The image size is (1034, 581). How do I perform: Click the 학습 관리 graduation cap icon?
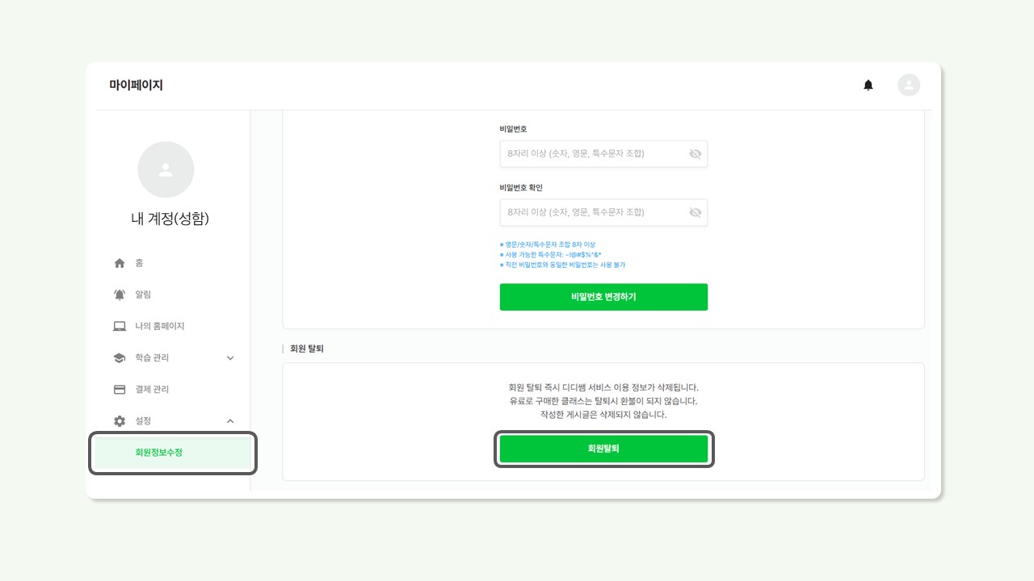point(120,357)
